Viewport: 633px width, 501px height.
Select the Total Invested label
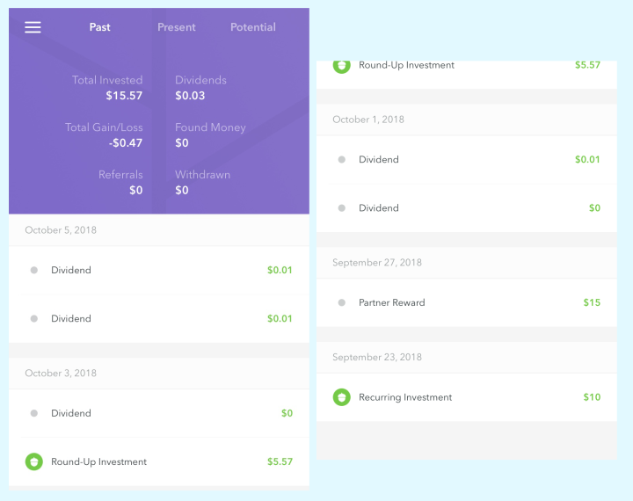click(107, 80)
